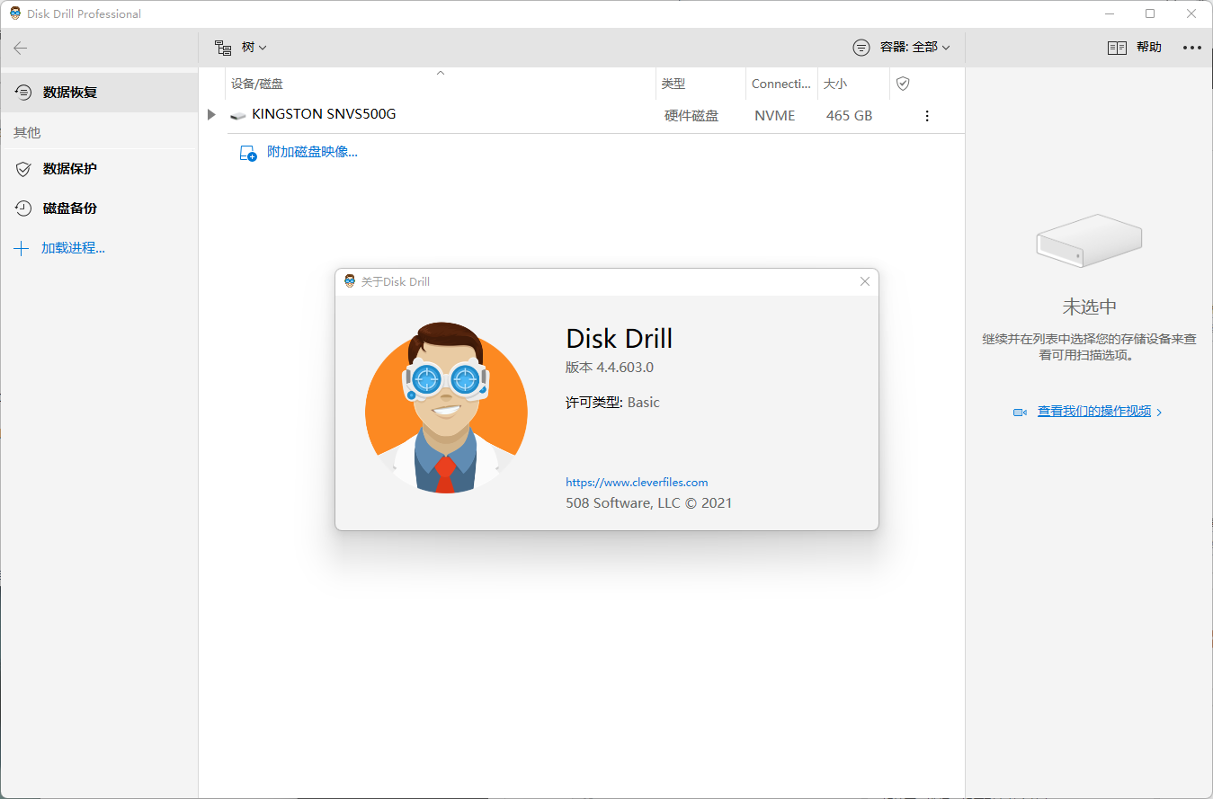Open the three-dot more menu in top bar
1213x799 pixels.
[1192, 48]
